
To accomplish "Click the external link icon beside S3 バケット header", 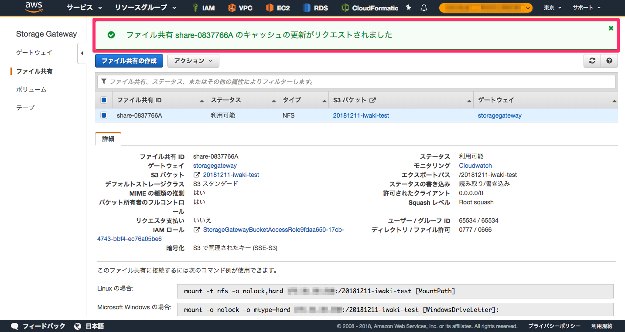I will pos(372,100).
